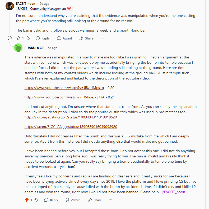Reply to E-JAKUL8's comment
The width and height of the screenshot is (209, 209).
tap(51, 200)
